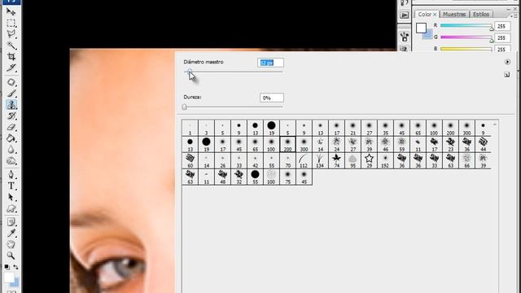This screenshot has width=521, height=293.
Task: Select the Zoom tool
Action: click(11, 256)
